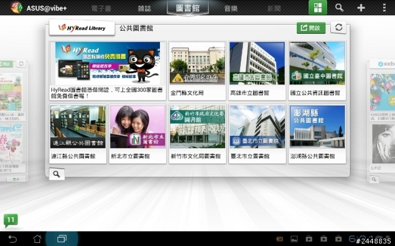This screenshot has width=395, height=246.
Task: Open the ASUS@vibe+ app logo
Action: pyautogui.click(x=17, y=8)
